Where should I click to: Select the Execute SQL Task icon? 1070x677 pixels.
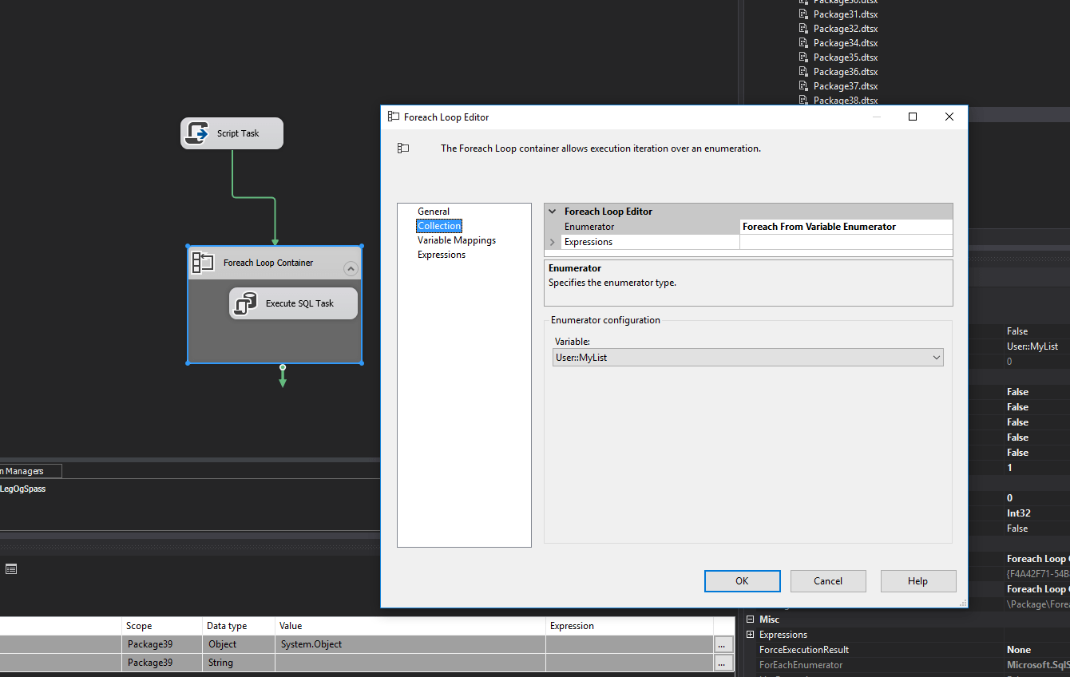click(x=245, y=303)
